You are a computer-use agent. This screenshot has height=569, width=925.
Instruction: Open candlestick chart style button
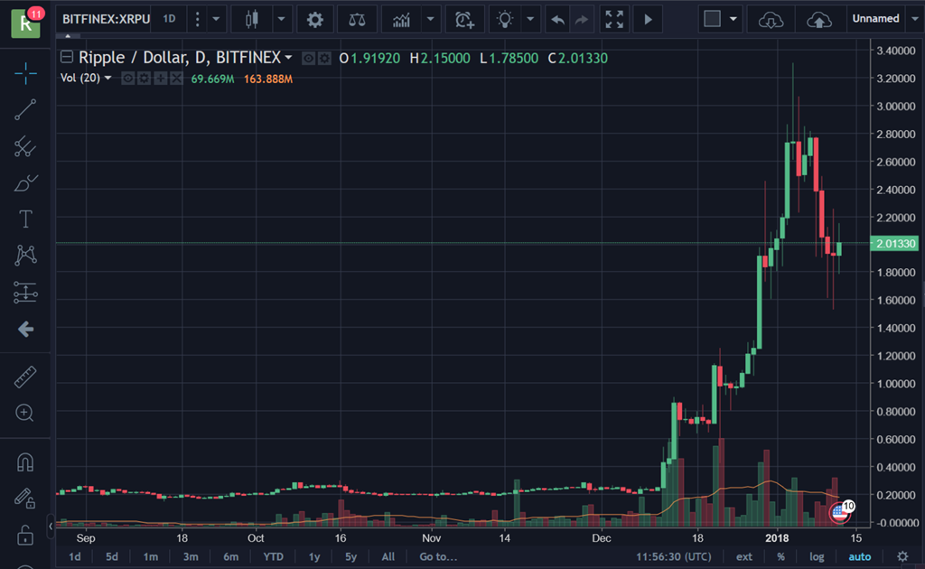coord(252,20)
